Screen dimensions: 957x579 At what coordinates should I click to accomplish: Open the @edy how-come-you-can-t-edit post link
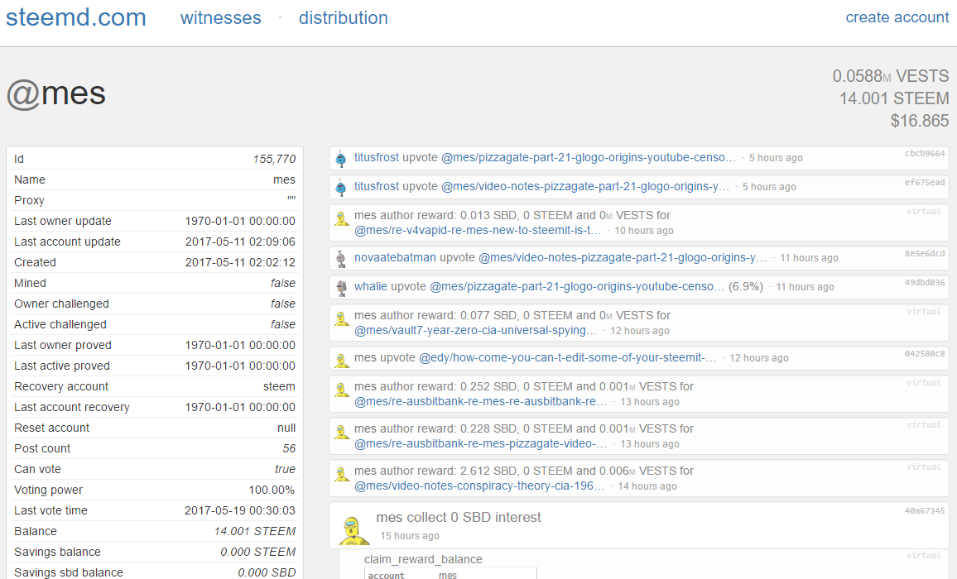point(568,357)
